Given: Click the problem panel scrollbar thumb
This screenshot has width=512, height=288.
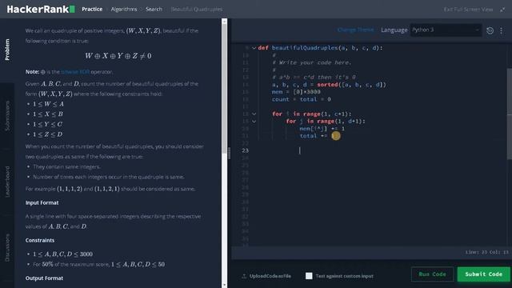Looking at the screenshot, I should coord(224,88).
